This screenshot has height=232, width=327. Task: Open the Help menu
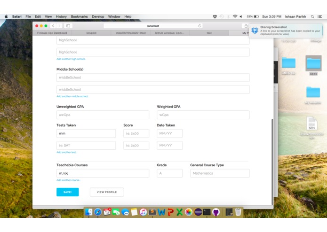click(x=128, y=16)
